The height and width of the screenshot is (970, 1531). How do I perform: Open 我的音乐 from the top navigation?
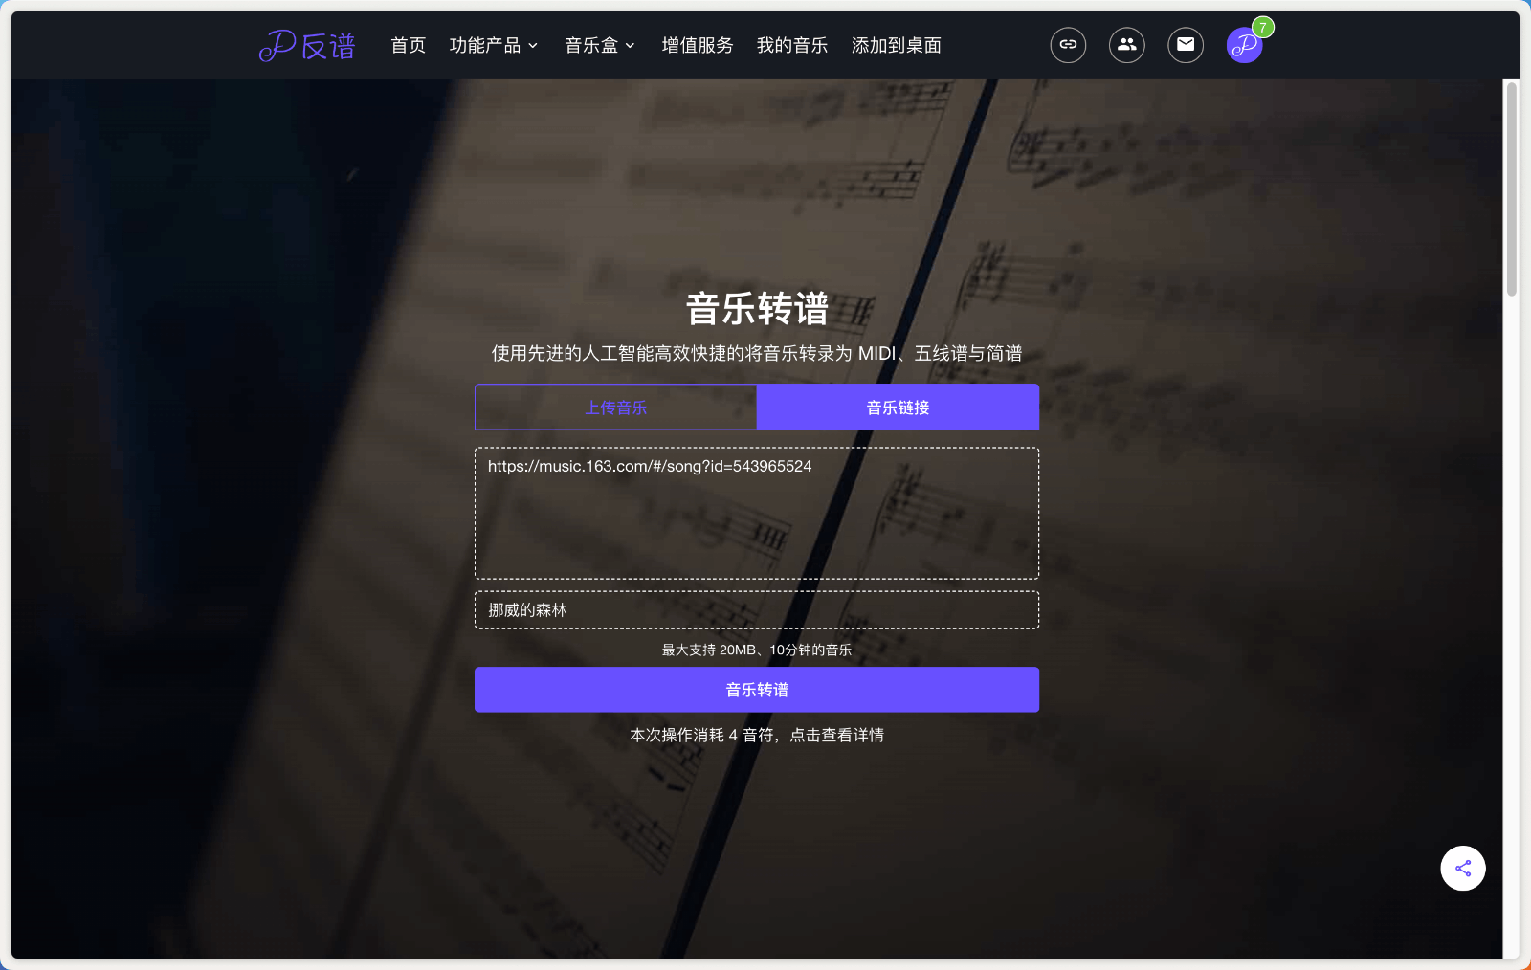(x=791, y=45)
